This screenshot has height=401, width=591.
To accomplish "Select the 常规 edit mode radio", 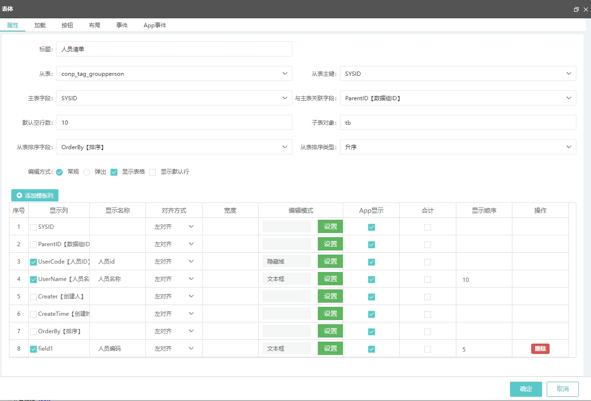I will [59, 172].
